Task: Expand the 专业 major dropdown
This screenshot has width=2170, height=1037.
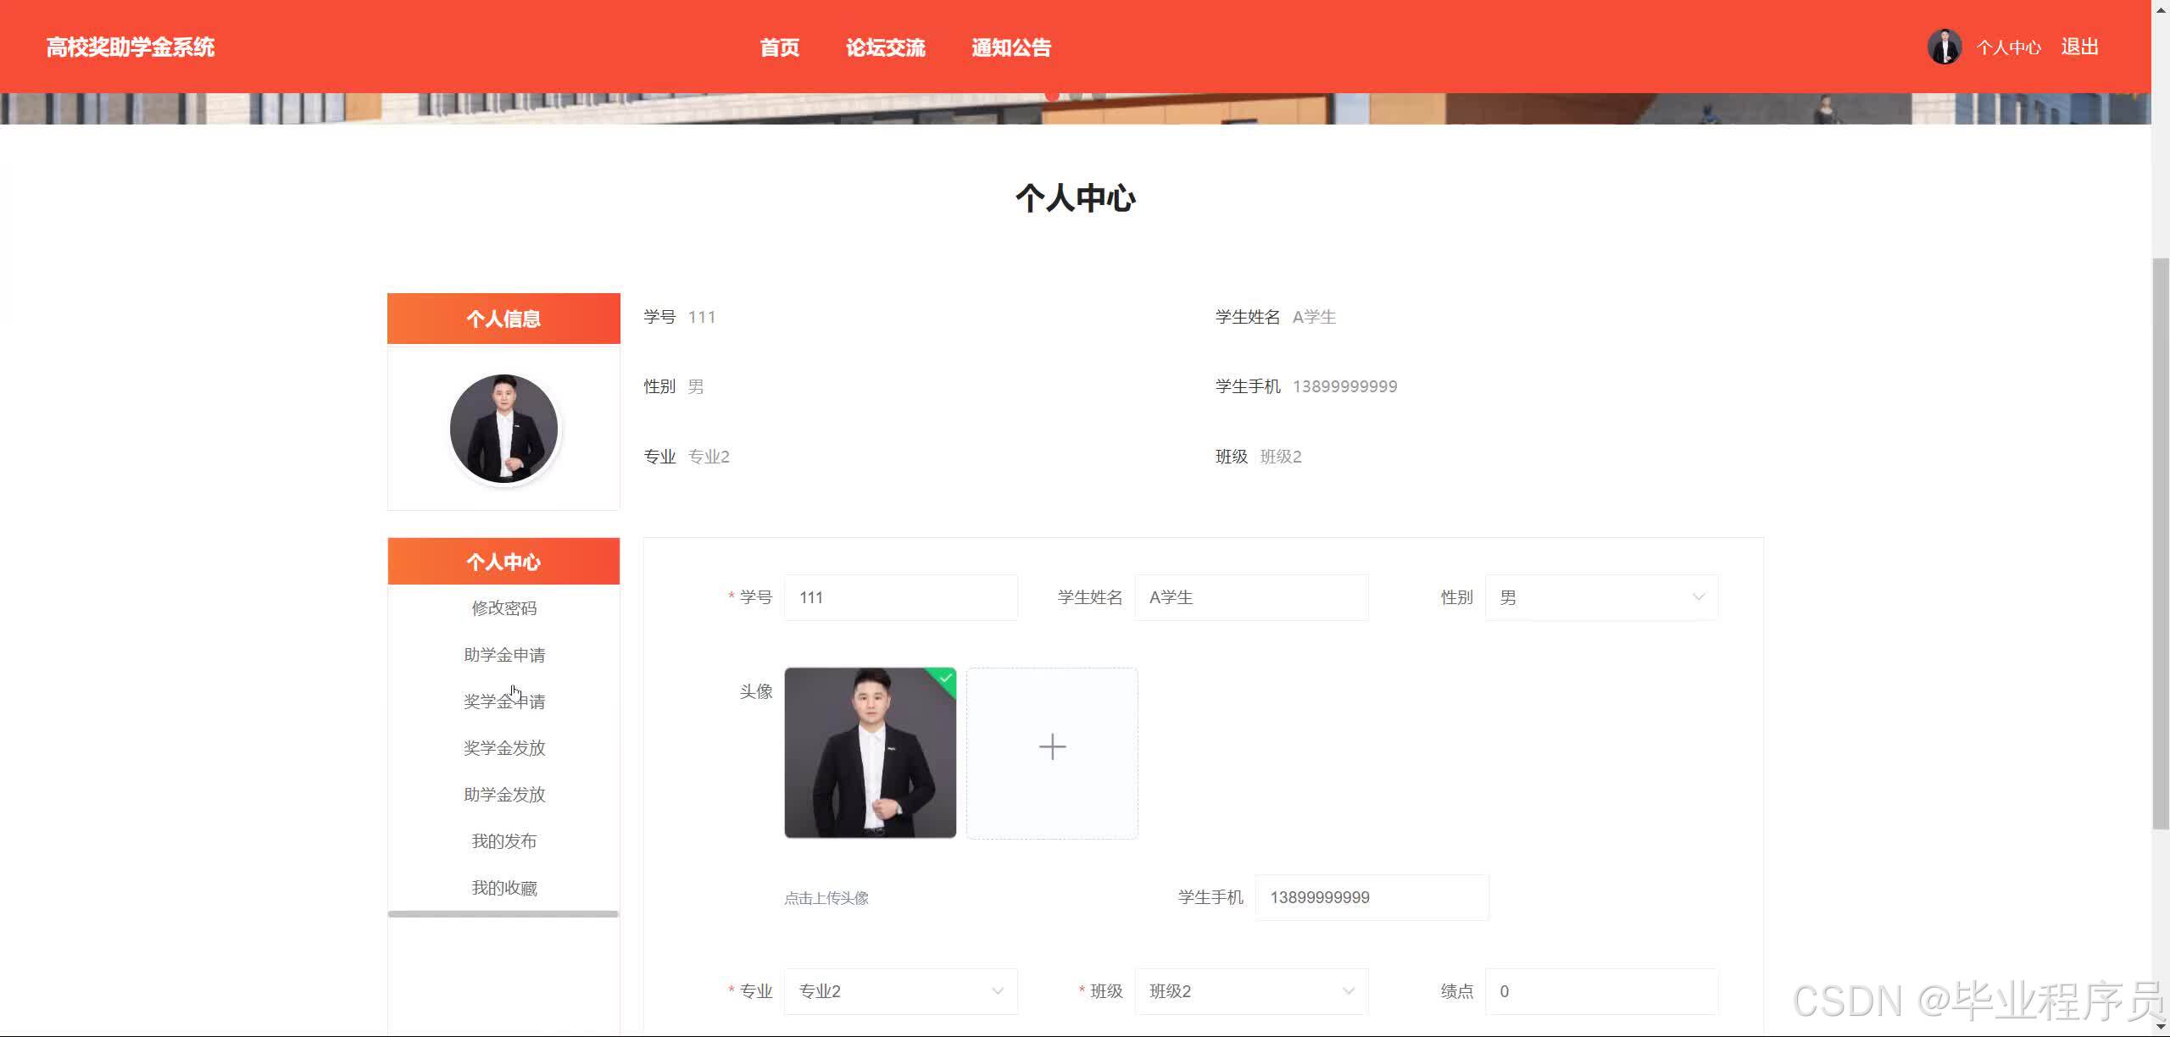Action: tap(900, 990)
